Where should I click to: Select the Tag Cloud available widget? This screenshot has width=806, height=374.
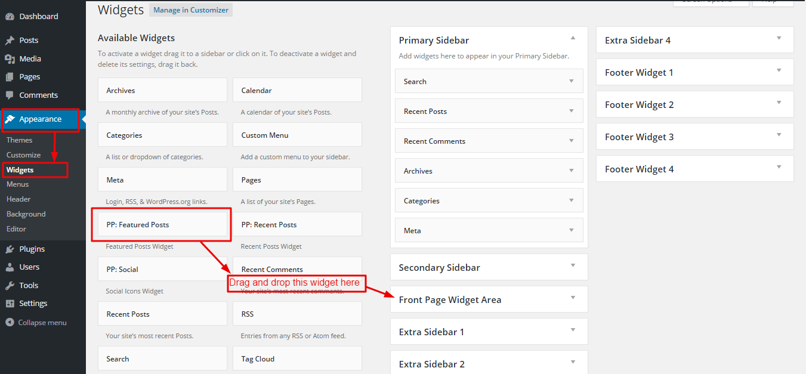click(x=297, y=358)
